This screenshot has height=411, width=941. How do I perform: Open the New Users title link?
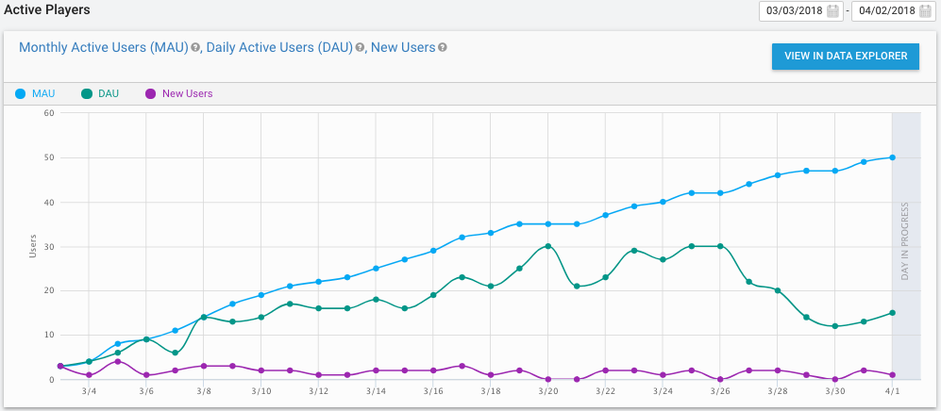tap(403, 47)
